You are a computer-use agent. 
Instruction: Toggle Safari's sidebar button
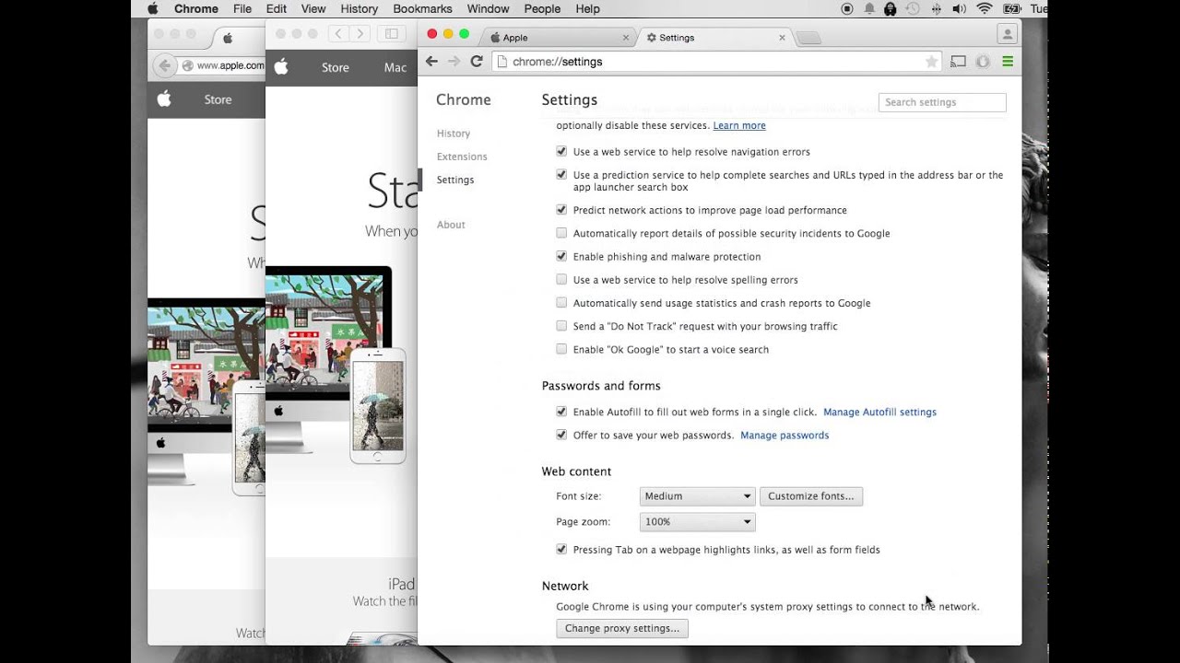pos(392,34)
